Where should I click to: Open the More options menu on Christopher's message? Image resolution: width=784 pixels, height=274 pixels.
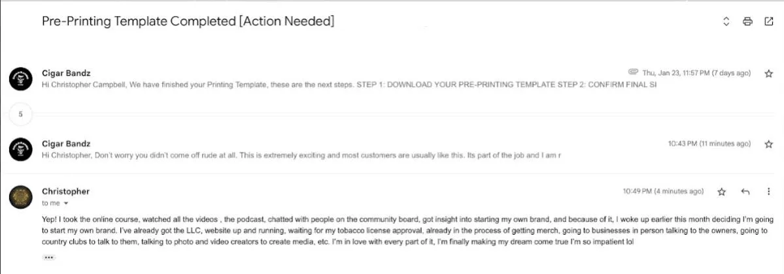(769, 192)
